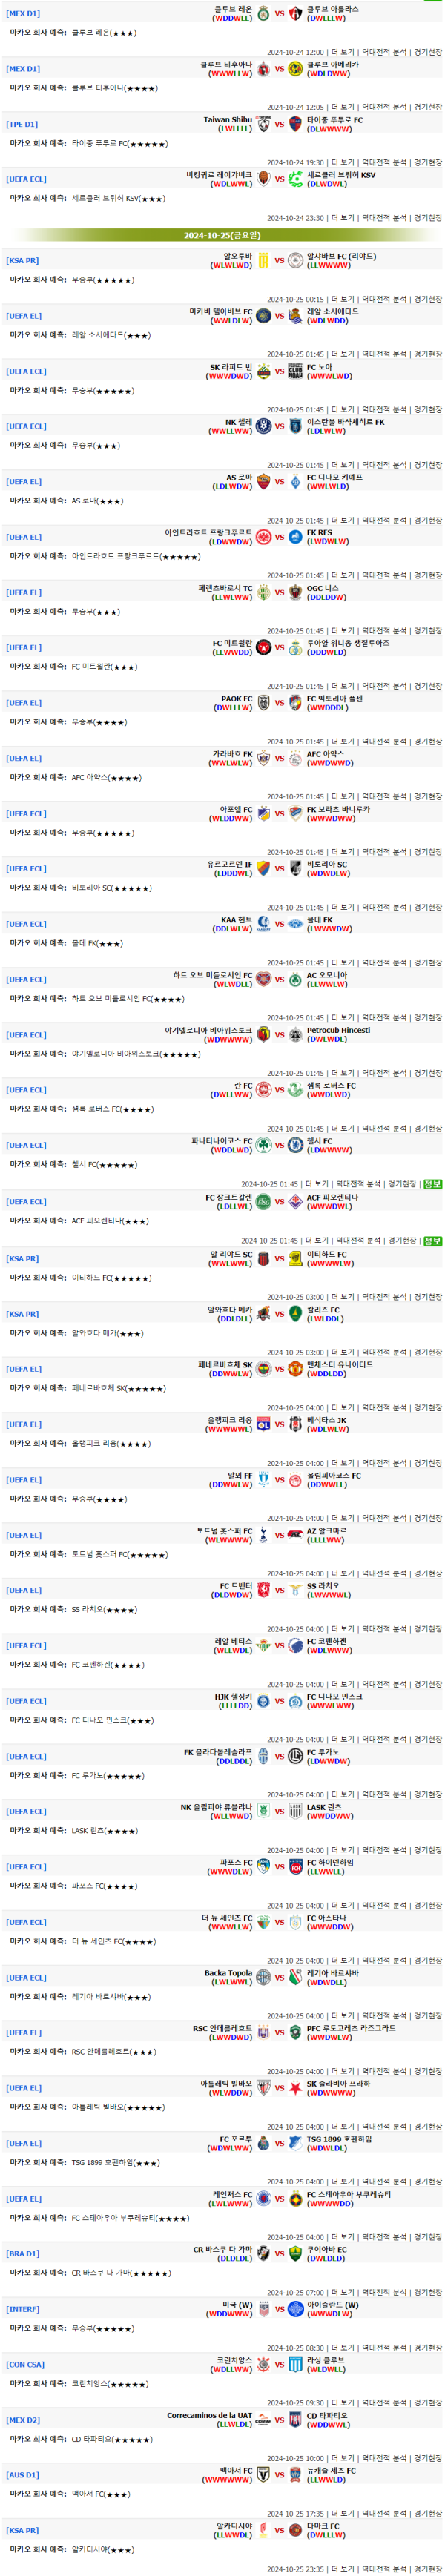Open the [MEX D2] league link
Viewport: 445px width, 2576px height.
[23, 2420]
